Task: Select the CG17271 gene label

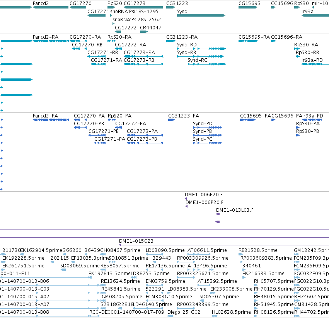Action: click(x=98, y=12)
